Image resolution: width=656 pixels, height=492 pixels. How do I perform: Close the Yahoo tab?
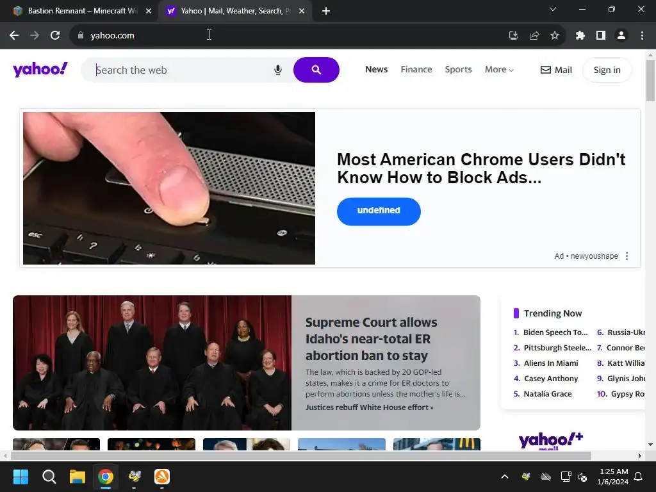[x=302, y=11]
